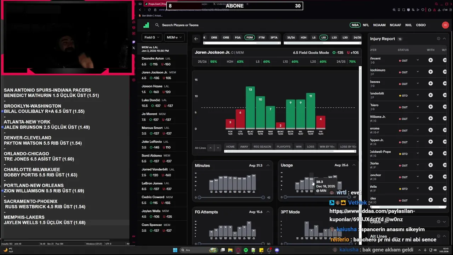Add Vincent to the WITH filter
Image resolution: width=453 pixels, height=255 pixels.
tap(430, 60)
